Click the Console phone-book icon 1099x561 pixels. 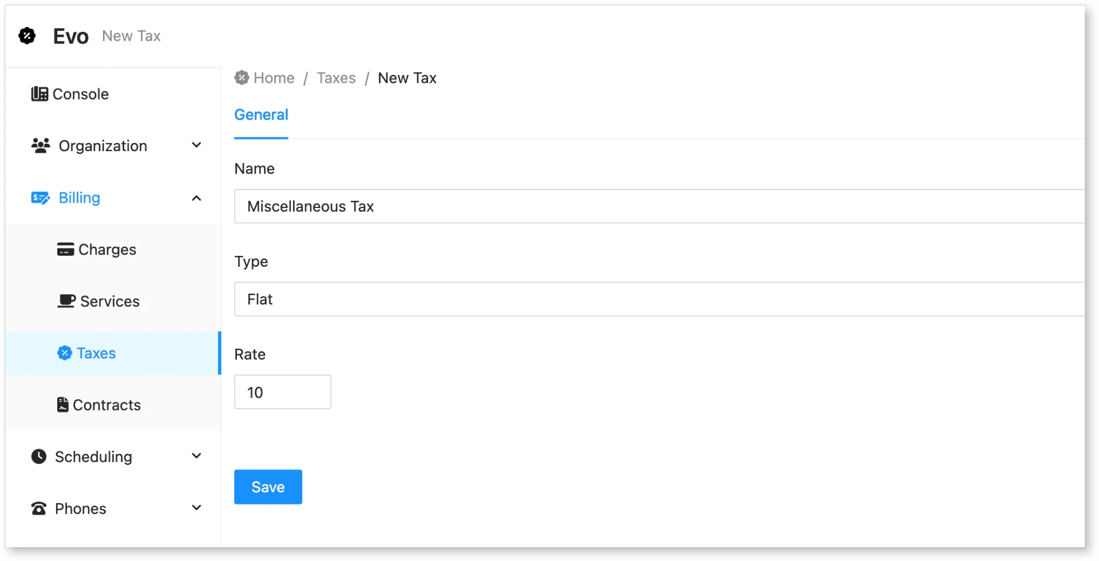pyautogui.click(x=39, y=94)
